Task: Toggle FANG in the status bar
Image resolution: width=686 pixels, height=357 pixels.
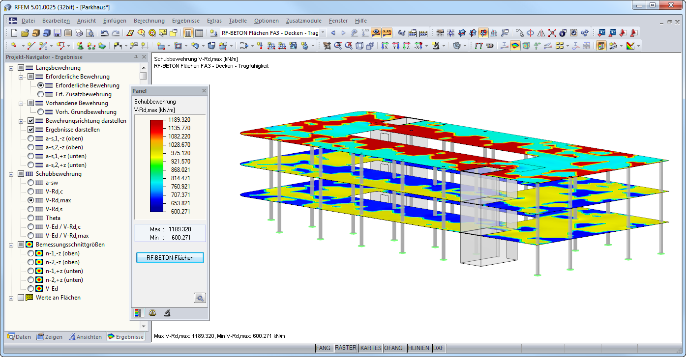Action: pos(323,348)
